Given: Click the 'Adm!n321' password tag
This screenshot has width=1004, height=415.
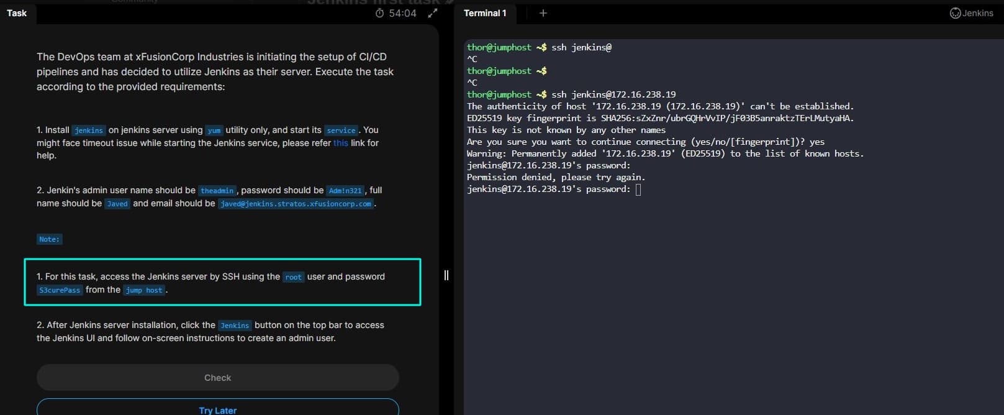Looking at the screenshot, I should (x=345, y=191).
